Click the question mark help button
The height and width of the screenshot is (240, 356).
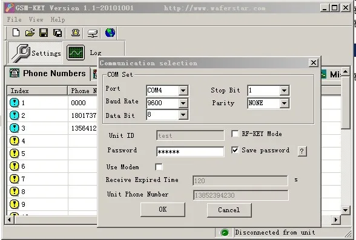(x=302, y=151)
